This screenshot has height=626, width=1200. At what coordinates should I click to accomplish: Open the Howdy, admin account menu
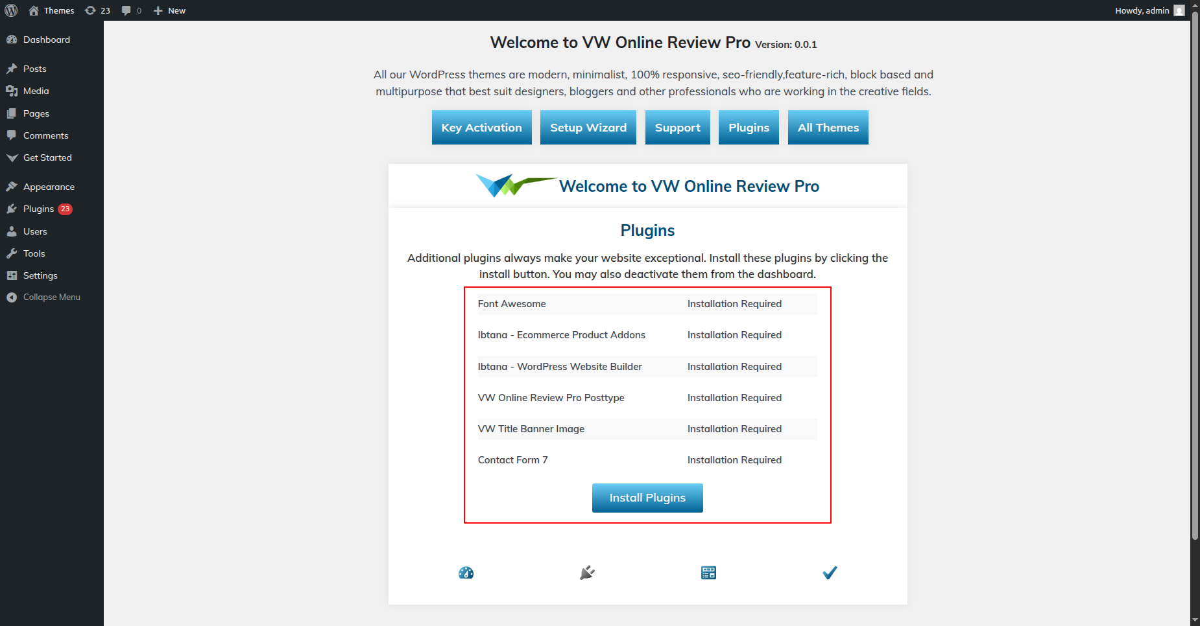(1142, 10)
